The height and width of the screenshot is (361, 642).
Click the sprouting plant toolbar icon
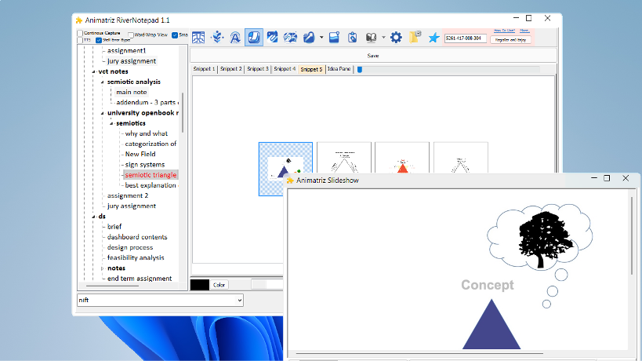pos(217,38)
